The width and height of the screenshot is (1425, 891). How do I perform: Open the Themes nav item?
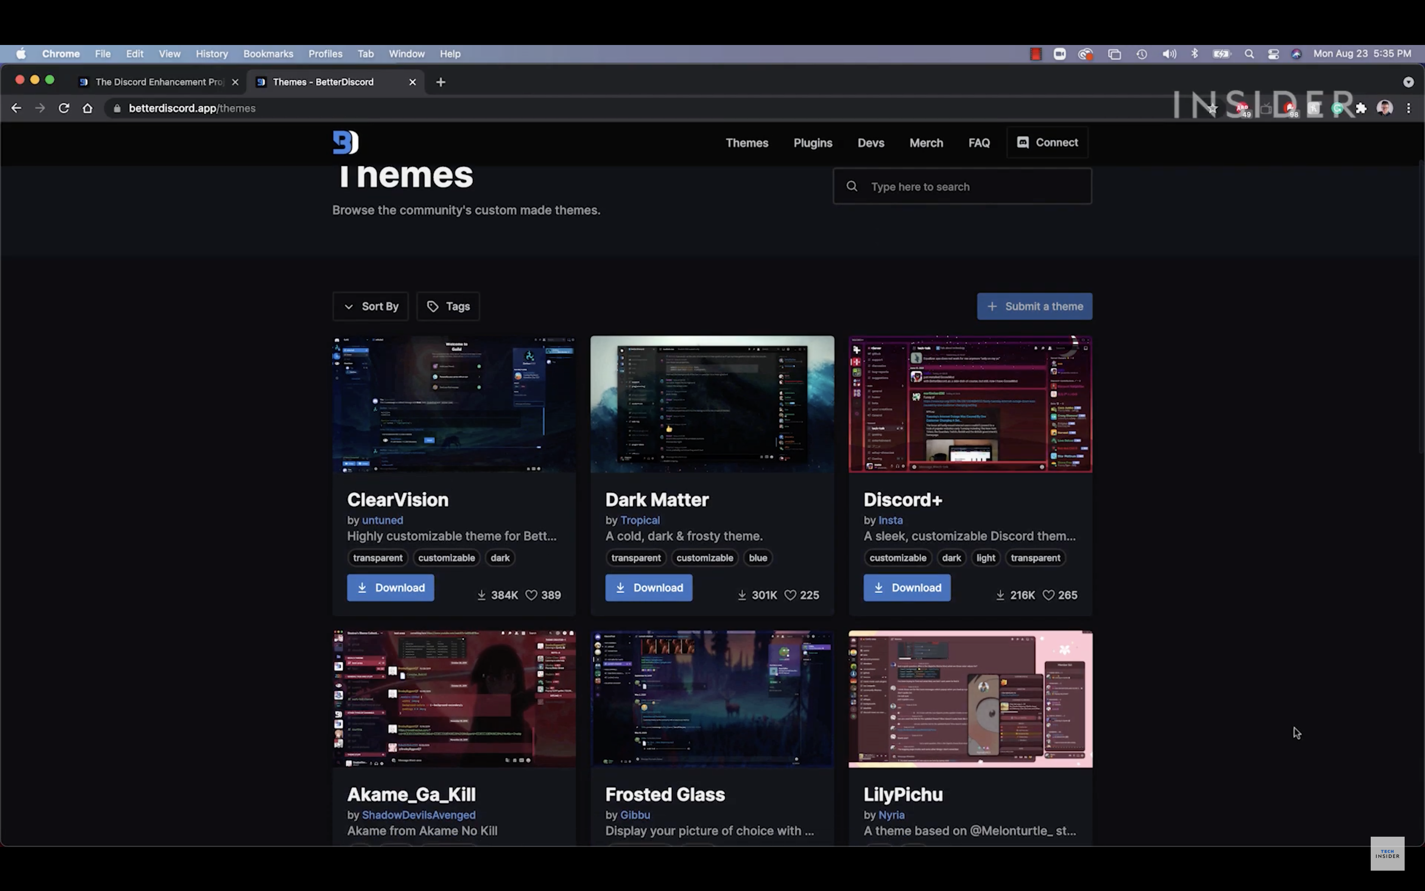pos(747,143)
